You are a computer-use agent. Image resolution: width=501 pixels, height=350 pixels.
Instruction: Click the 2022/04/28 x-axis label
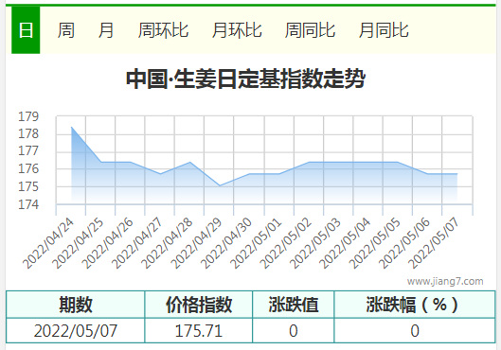click(x=167, y=243)
